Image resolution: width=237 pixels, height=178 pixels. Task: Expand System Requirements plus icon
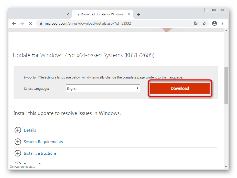point(18,142)
